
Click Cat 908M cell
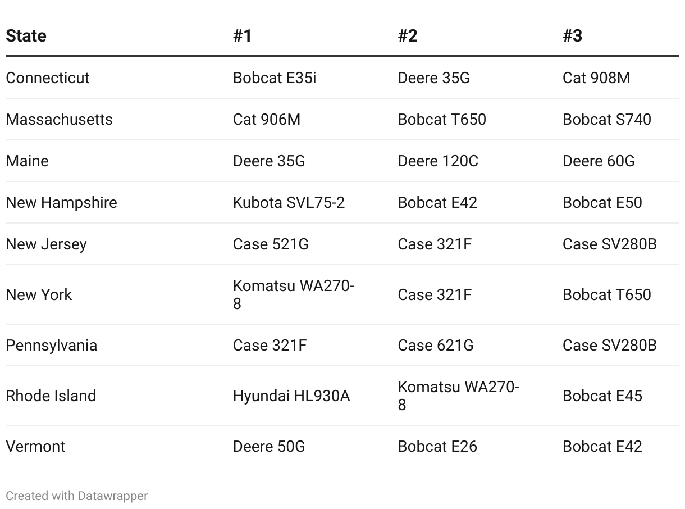pyautogui.click(x=596, y=78)
